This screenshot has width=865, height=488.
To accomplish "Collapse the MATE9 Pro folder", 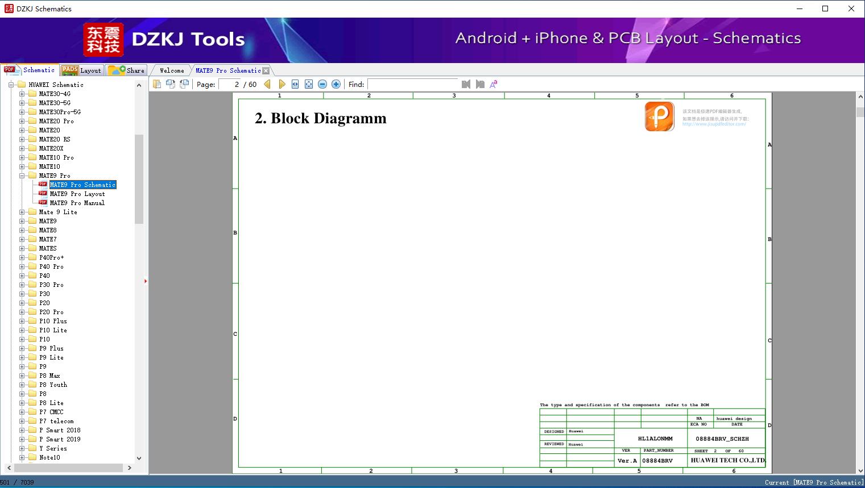I will (22, 176).
